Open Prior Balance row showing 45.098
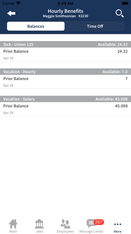Screen dimensions: 131x234 click(65, 109)
